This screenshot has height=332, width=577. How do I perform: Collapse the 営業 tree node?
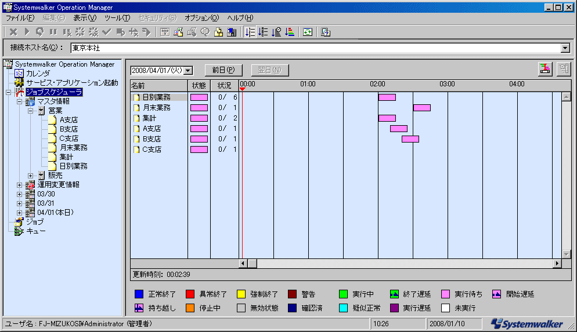[31, 111]
